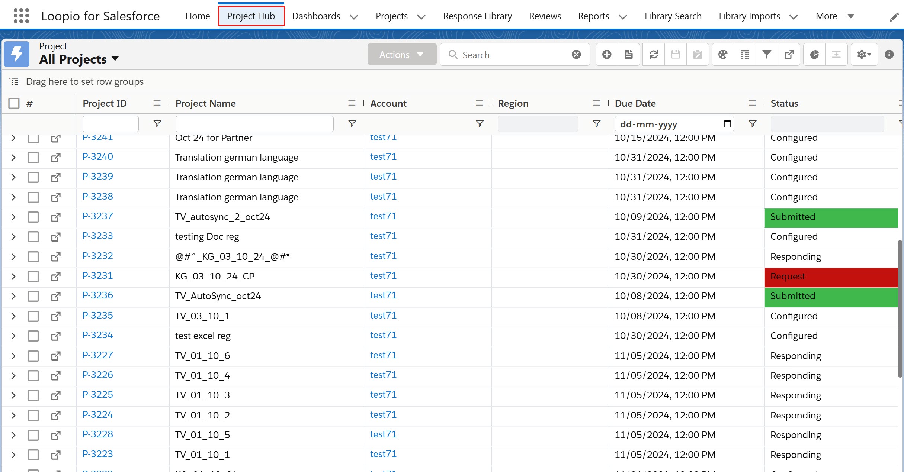The width and height of the screenshot is (904, 472).
Task: Open the Dashboards tab dropdown chevron
Action: pyautogui.click(x=354, y=17)
